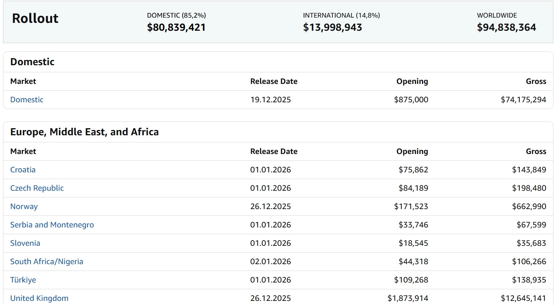Click the Opening header in the Domestic table
Screen dimensions: 559x305
(412, 81)
